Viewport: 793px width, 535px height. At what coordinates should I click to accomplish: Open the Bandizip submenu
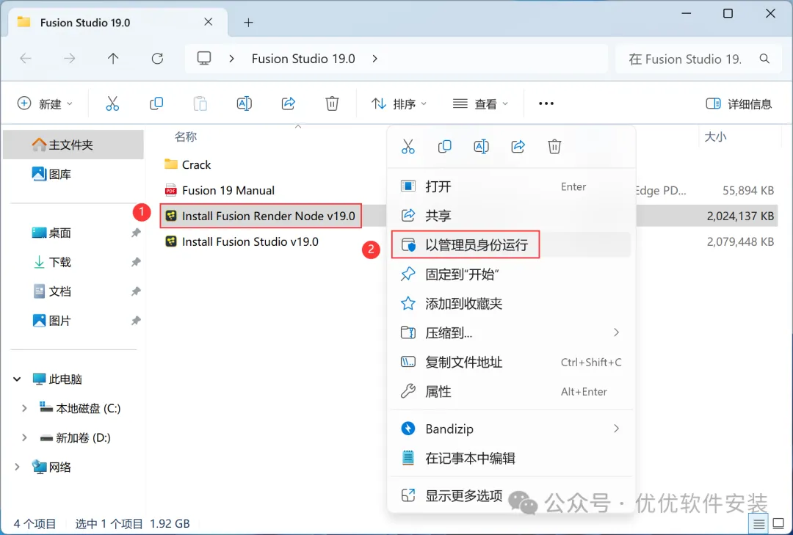[x=511, y=429]
